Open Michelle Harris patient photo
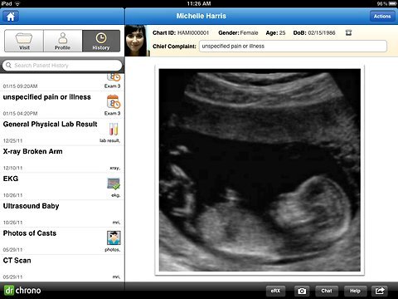 (x=137, y=41)
